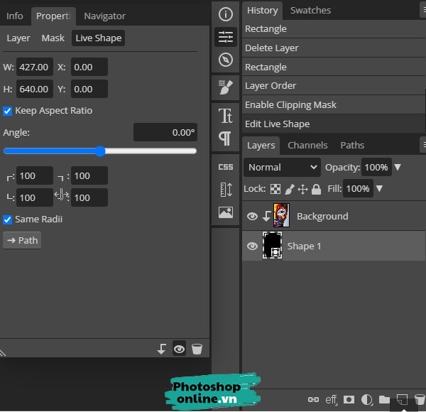Open the Swatches tab
The width and height of the screenshot is (426, 412).
(310, 10)
